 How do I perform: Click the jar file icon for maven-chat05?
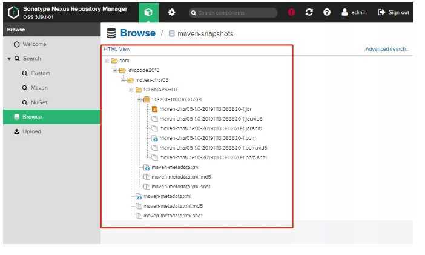[155, 109]
